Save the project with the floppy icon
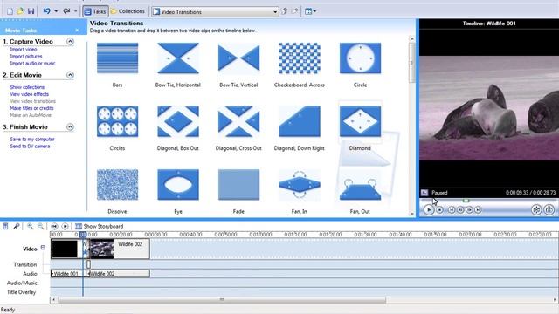559x314 pixels. coord(31,11)
